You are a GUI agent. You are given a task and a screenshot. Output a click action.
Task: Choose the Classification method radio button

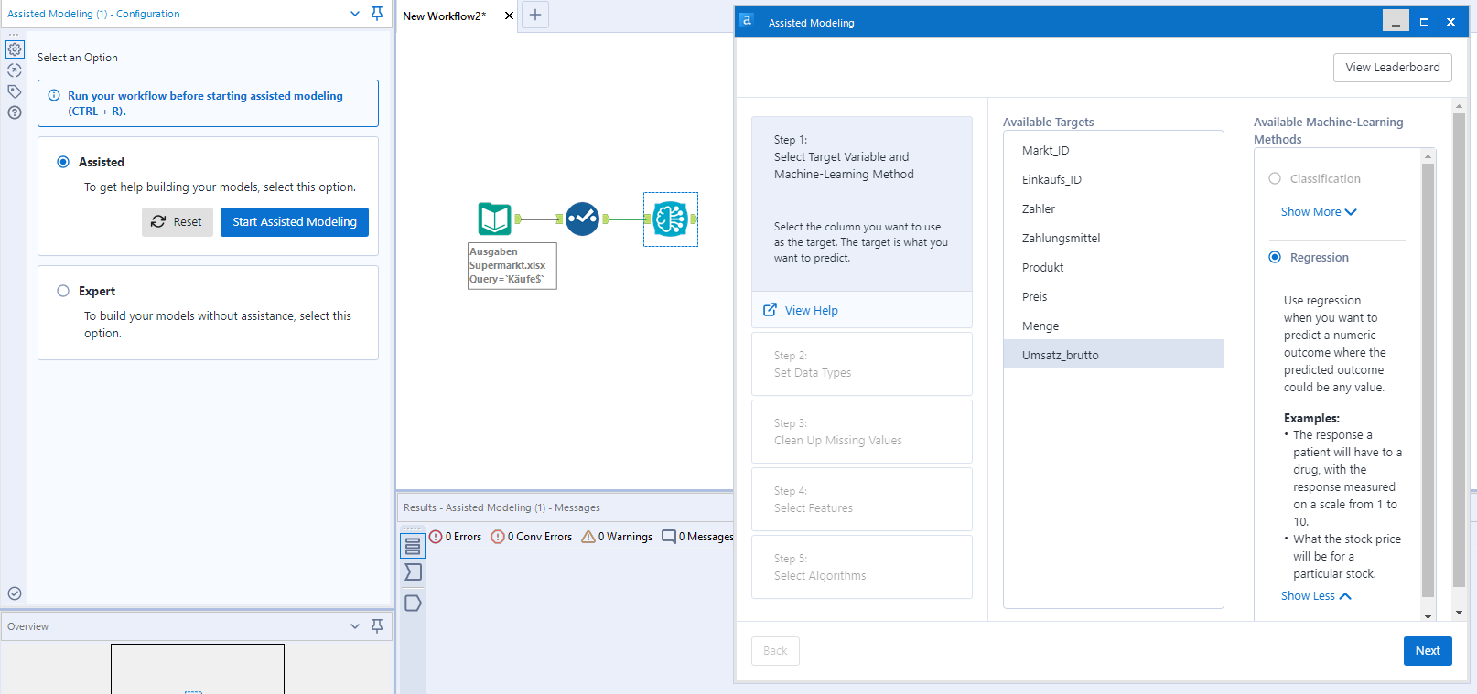(x=1275, y=178)
